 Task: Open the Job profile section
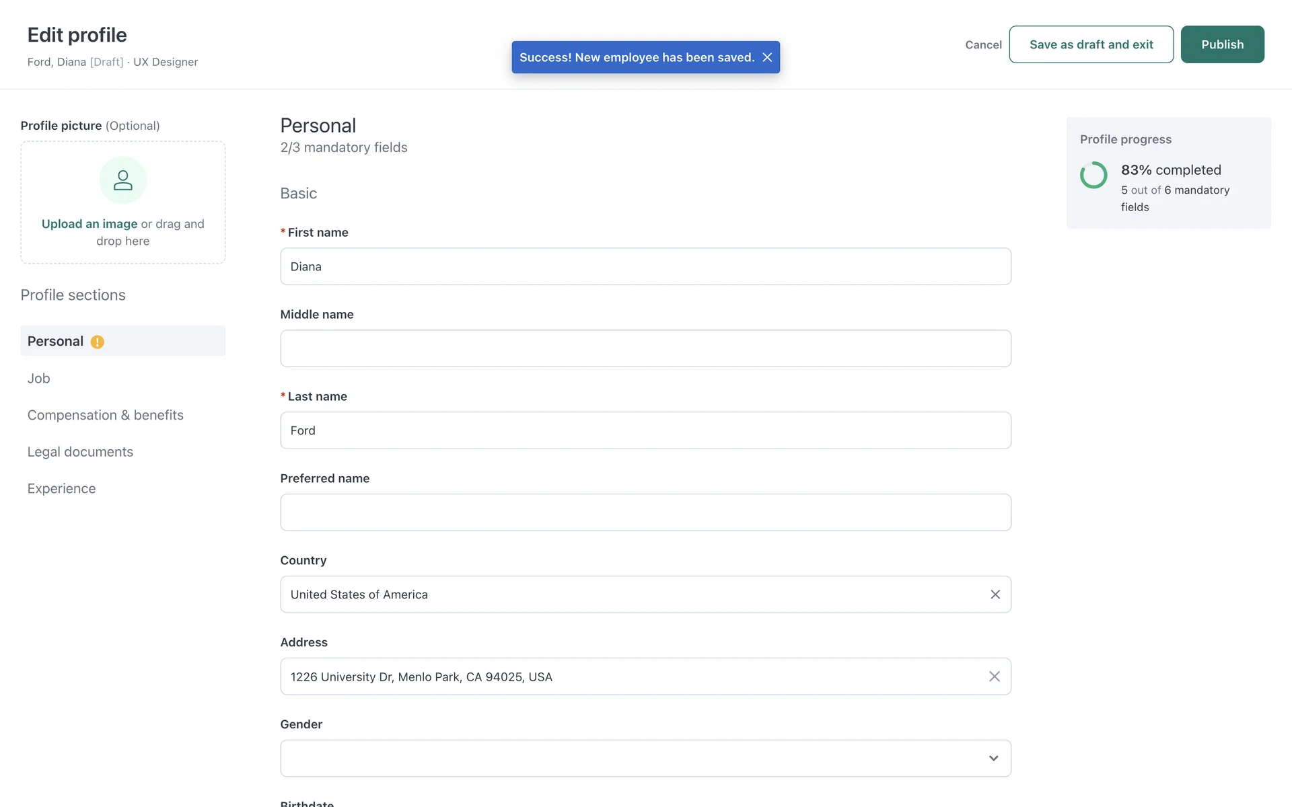tap(39, 379)
